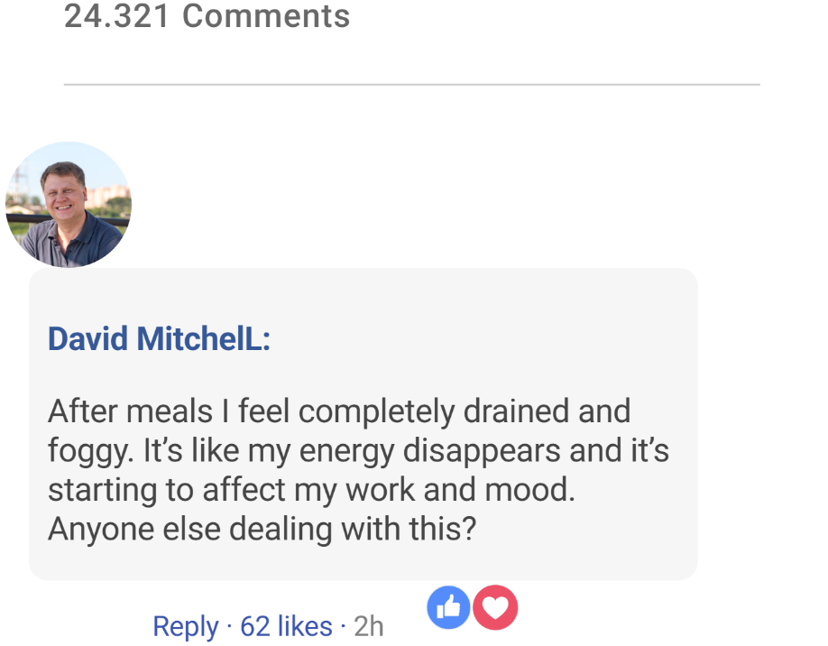The height and width of the screenshot is (646, 828).
Task: Click the horizontal divider below the header
Action: (411, 85)
